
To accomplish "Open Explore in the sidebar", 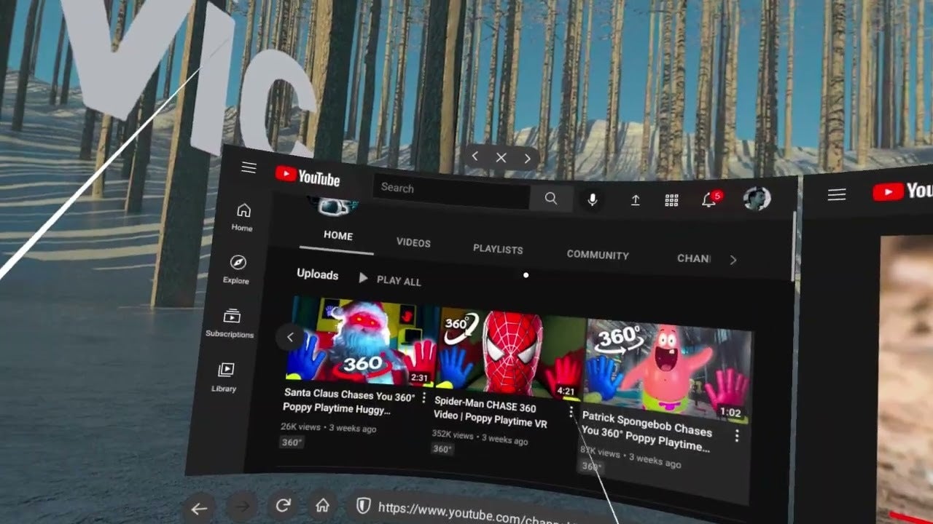I will point(237,269).
